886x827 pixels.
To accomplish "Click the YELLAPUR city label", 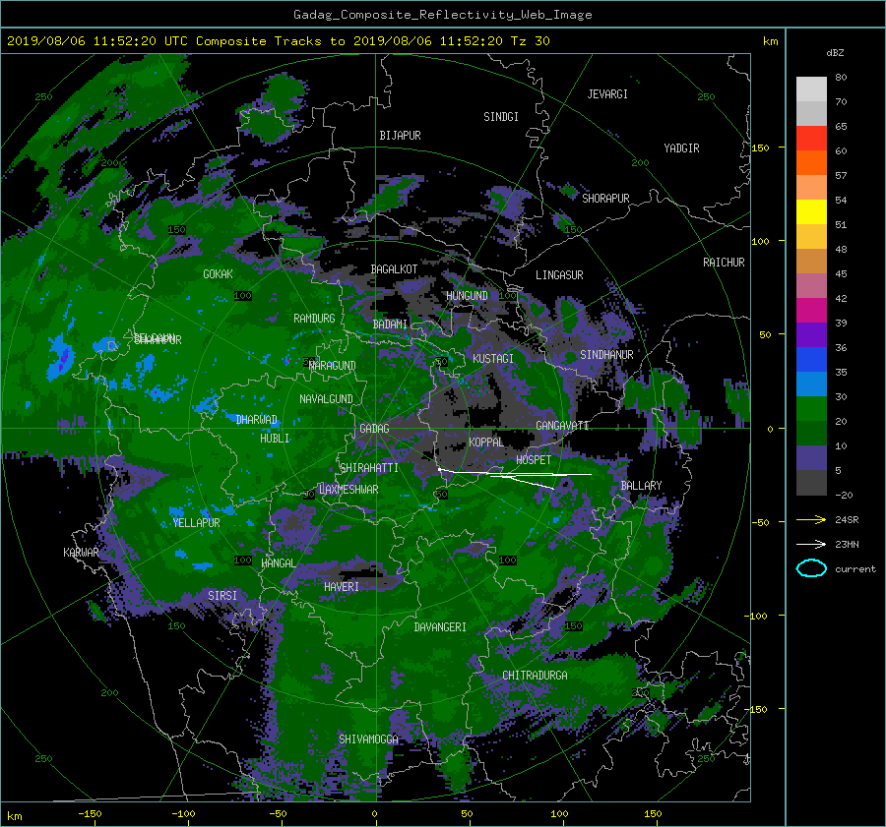I will (197, 523).
